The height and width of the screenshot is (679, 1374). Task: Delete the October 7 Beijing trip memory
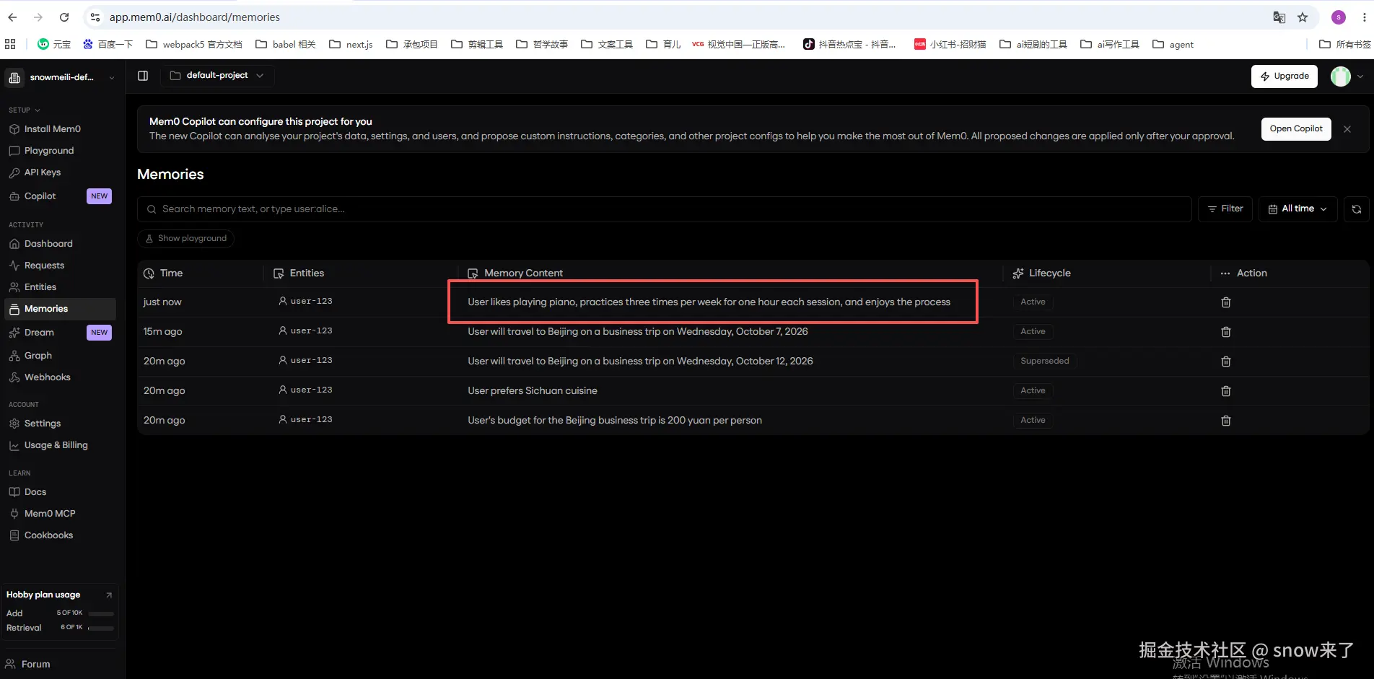pyautogui.click(x=1225, y=332)
